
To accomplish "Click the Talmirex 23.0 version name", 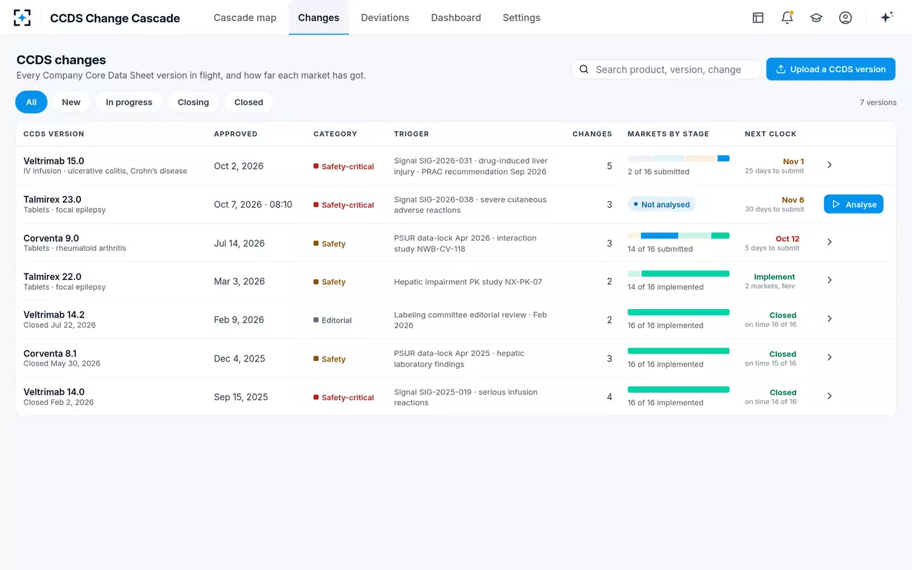I will [53, 199].
